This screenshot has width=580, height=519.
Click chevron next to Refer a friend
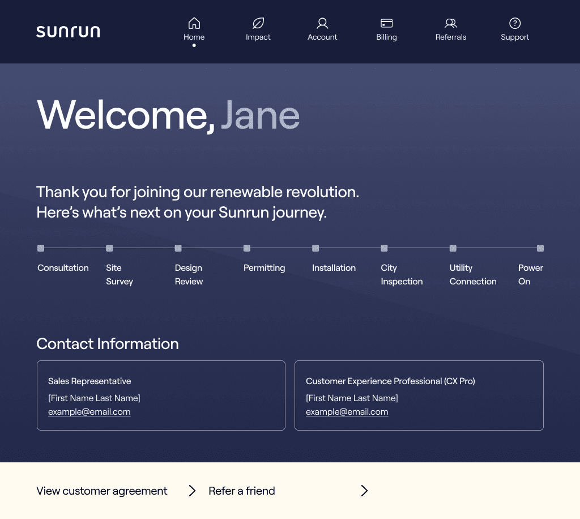coord(364,491)
